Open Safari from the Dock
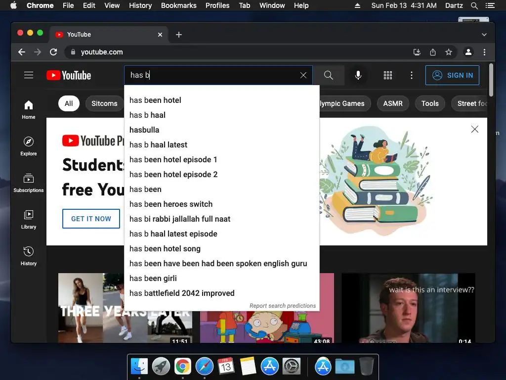 (205, 367)
